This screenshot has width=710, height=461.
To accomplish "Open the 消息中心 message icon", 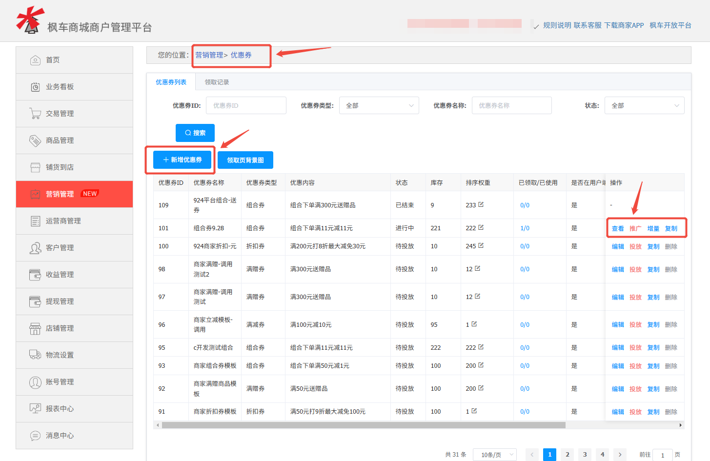I will [35, 435].
